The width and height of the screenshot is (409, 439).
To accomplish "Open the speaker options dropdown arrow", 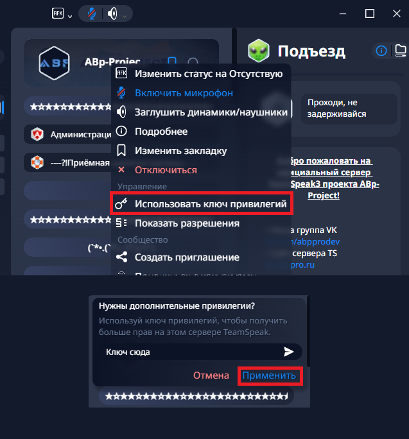I will [x=125, y=17].
